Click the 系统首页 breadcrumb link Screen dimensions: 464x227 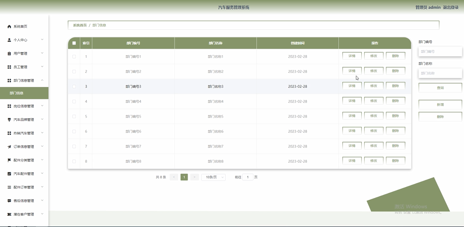point(80,25)
